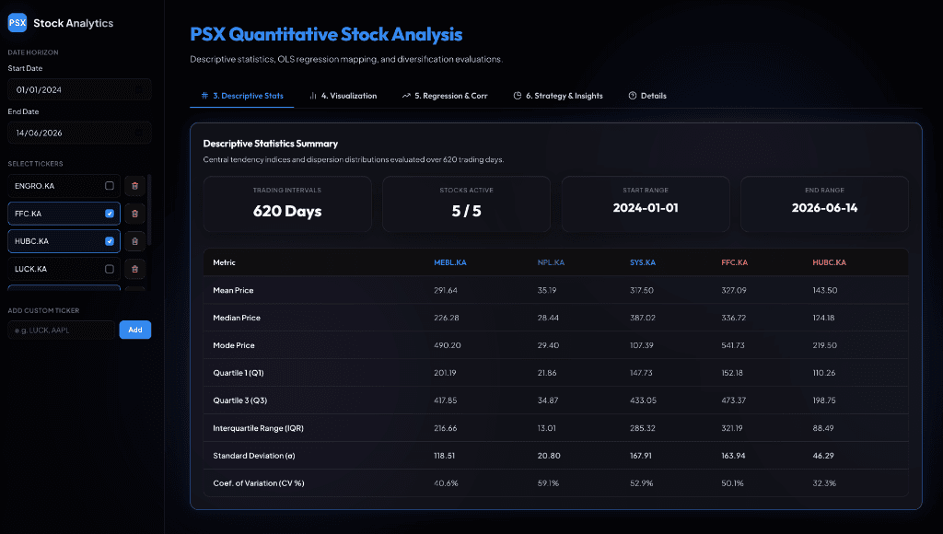
Task: Select the Interquartile Range (IQR) row label
Action: (258, 428)
